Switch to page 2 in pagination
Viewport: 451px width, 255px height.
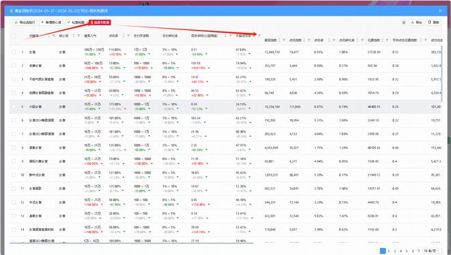coord(389,251)
